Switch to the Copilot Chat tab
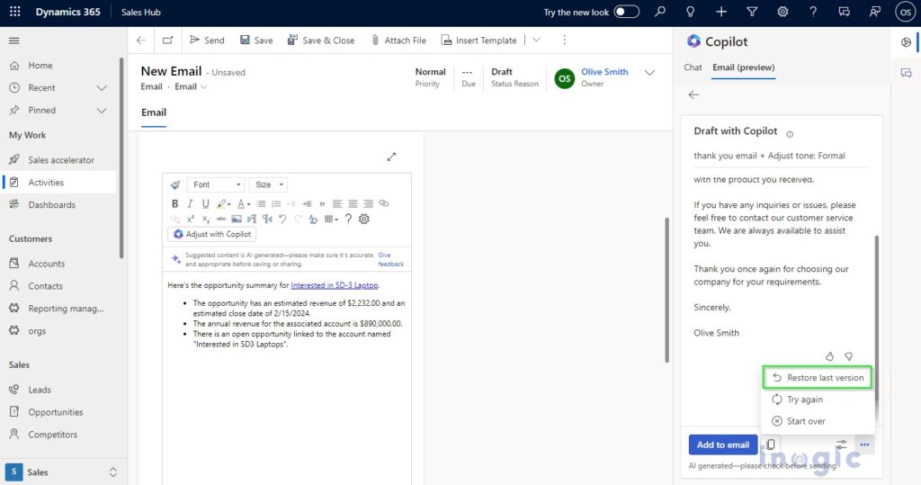Screen dimensions: 921x485 pos(693,67)
